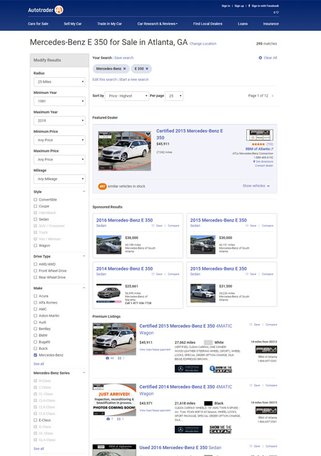Open the $36,000 2016 E 350 thumbnail
This screenshot has height=456, width=321.
coord(109,244)
